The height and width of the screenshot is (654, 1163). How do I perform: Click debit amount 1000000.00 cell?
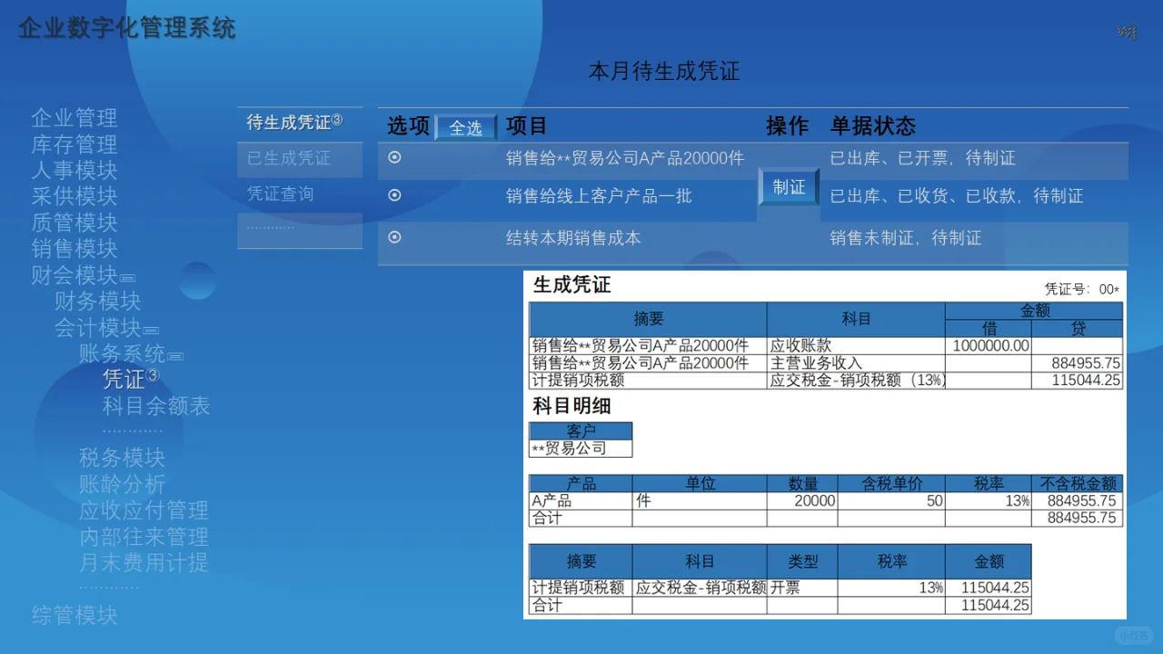pyautogui.click(x=989, y=346)
